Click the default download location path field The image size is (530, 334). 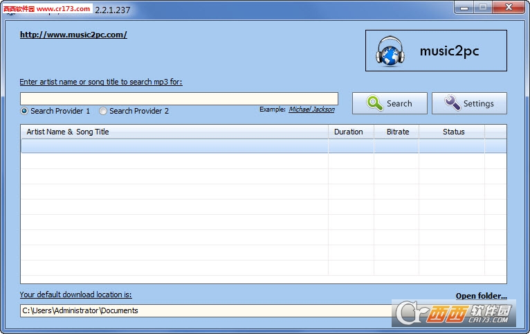[x=206, y=310]
